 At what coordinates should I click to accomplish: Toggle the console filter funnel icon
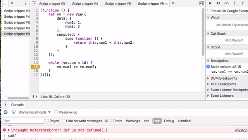[14, 112]
